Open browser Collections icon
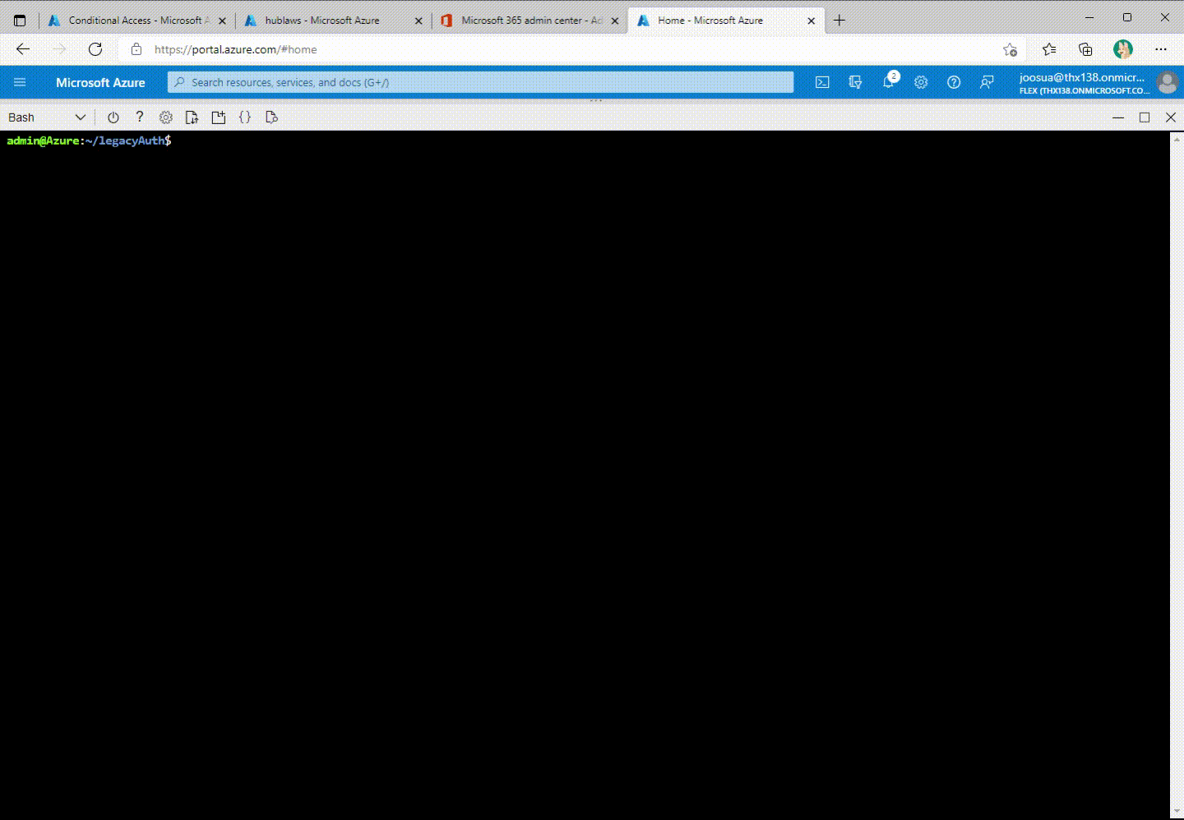 (1085, 49)
